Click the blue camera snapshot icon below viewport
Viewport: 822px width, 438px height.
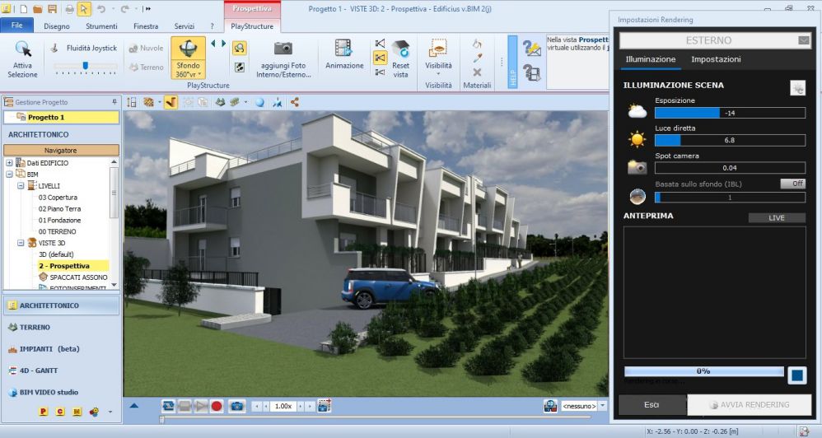coord(237,406)
